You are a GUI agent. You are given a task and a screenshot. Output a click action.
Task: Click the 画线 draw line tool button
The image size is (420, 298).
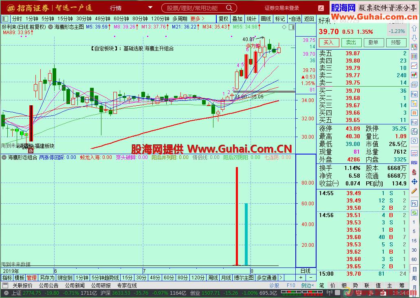[x=266, y=19]
